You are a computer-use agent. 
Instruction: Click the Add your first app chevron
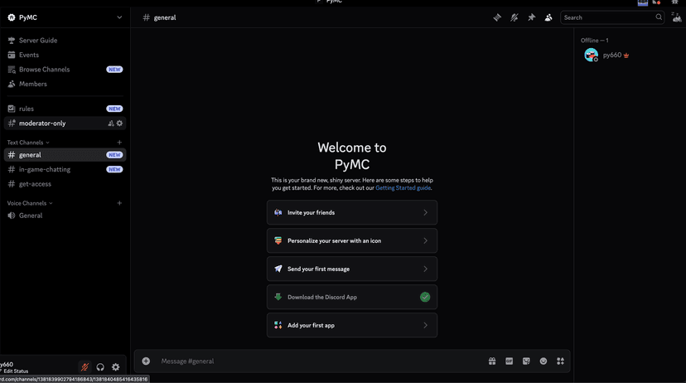click(x=425, y=325)
